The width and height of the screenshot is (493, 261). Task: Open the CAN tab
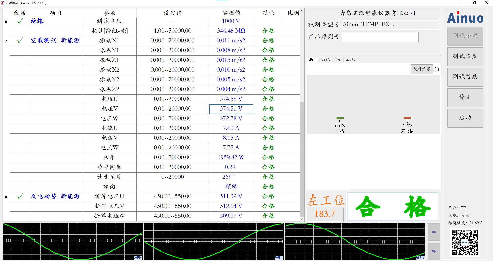tap(338, 60)
